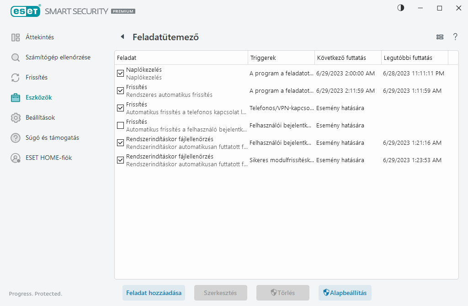Click the Frissítés refresh icon in sidebar

[x=16, y=78]
